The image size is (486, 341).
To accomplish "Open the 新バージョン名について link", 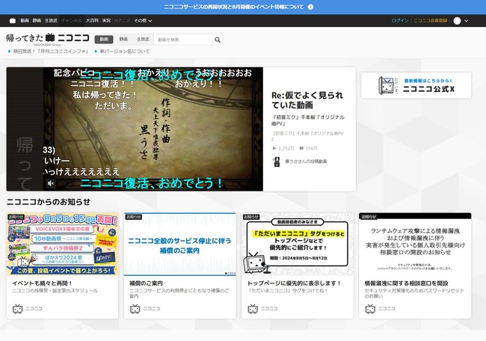I will (125, 52).
